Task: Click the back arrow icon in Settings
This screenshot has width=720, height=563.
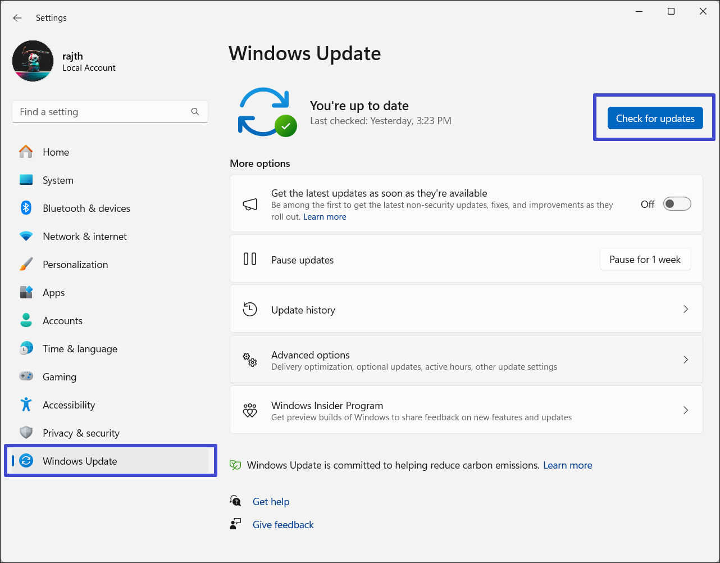Action: point(17,18)
